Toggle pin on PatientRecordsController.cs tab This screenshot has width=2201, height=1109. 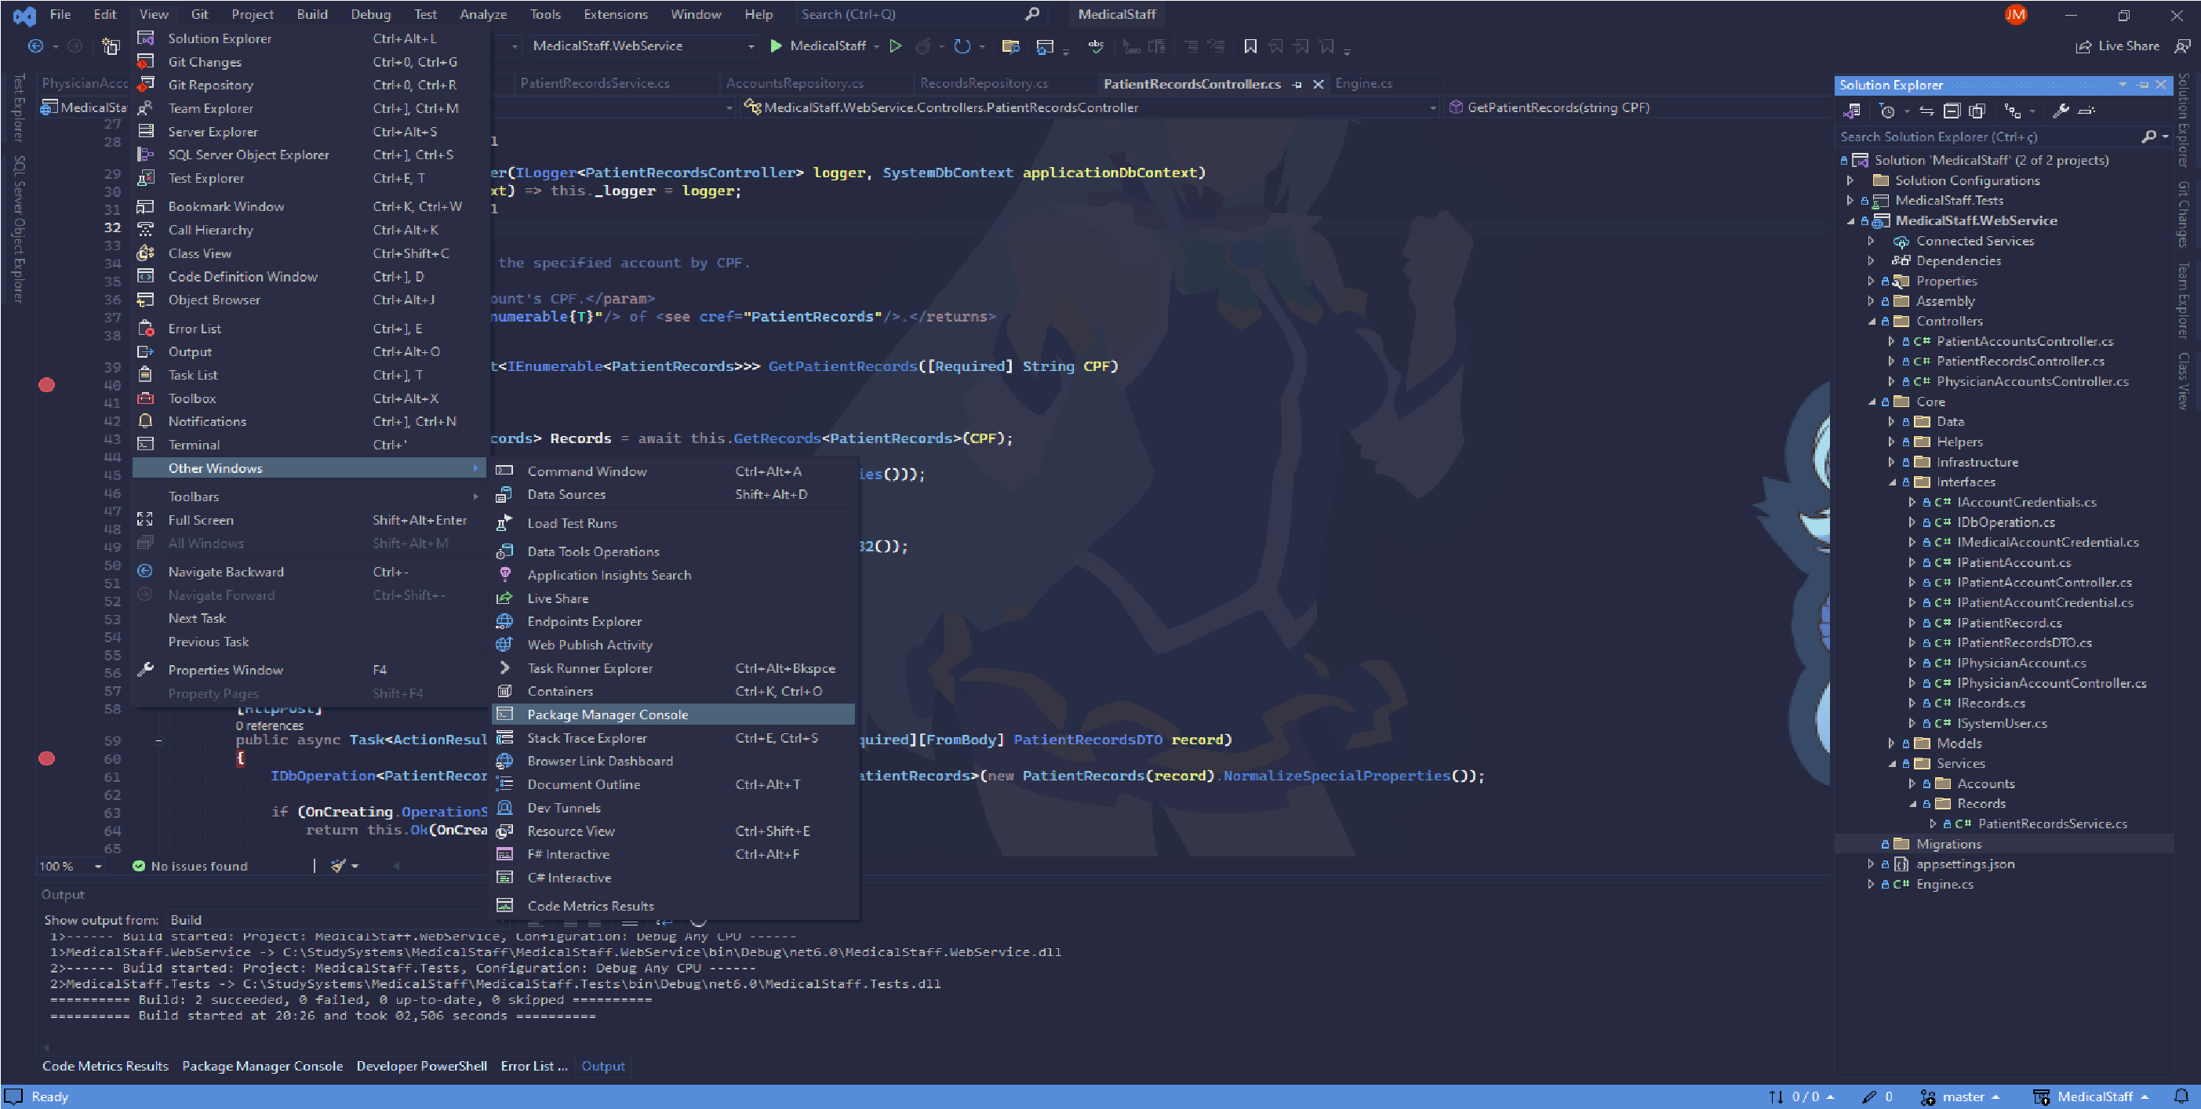point(1297,84)
